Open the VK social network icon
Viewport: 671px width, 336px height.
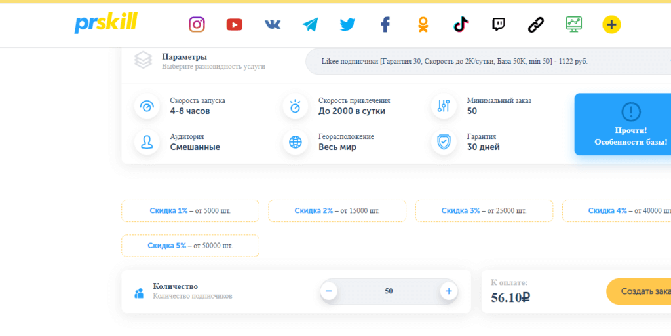[272, 25]
